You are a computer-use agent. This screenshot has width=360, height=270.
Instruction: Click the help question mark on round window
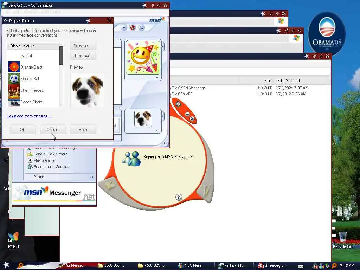pyautogui.click(x=179, y=197)
